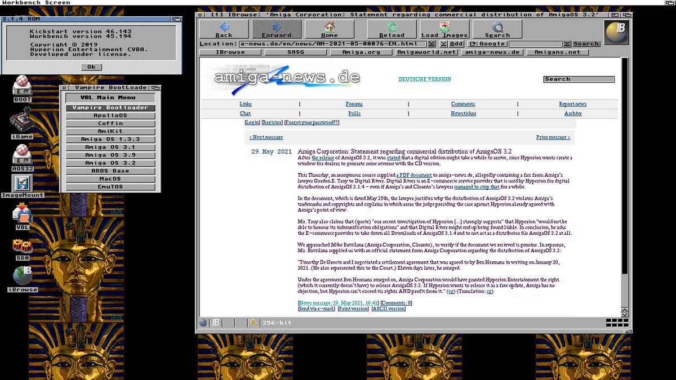Click the globe icon in IBrowse status bar

203,323
